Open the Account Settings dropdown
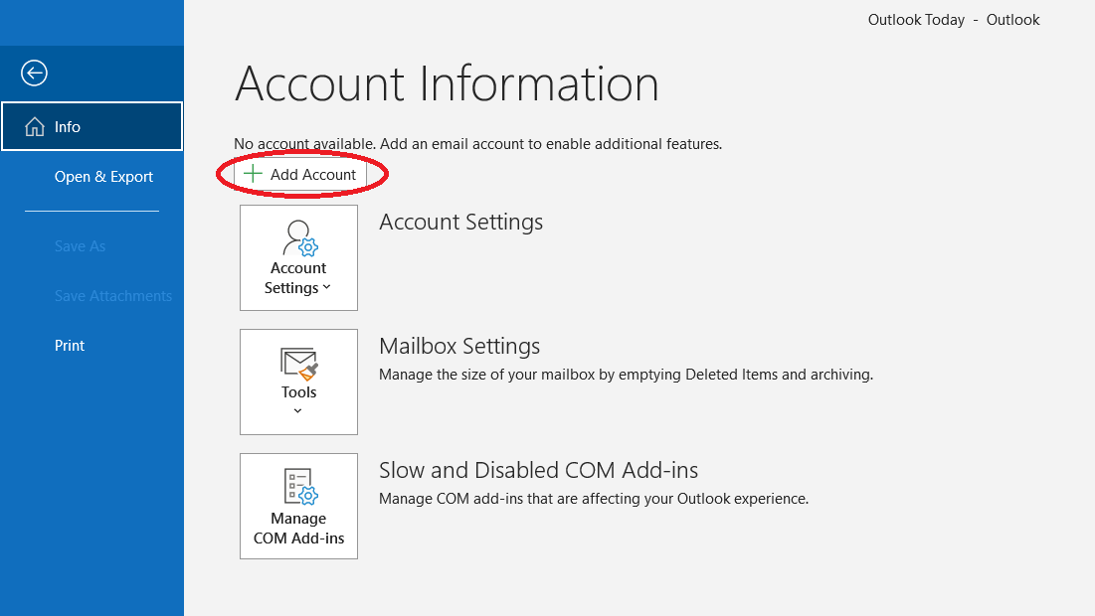 coord(299,257)
